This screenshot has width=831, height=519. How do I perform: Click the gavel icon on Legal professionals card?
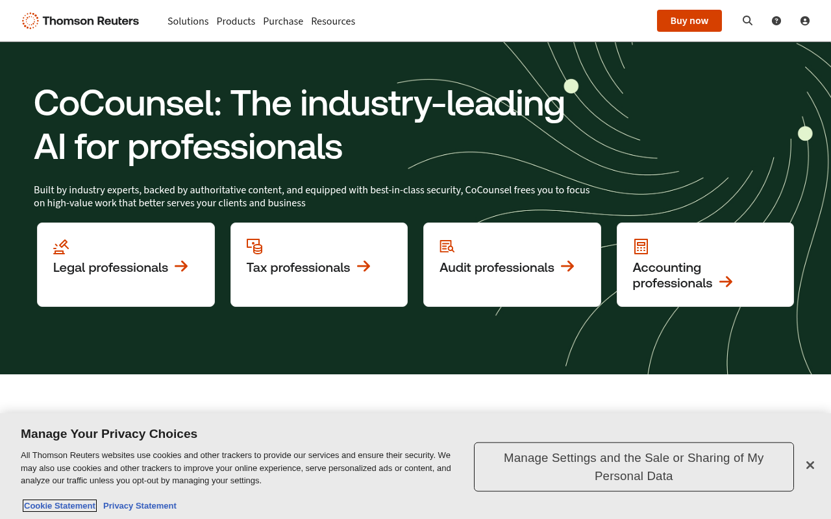(61, 247)
